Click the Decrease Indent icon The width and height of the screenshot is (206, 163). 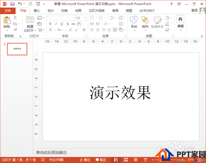(92, 24)
